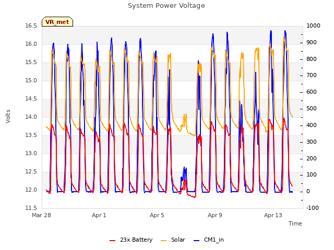Click the System Power Voltage title
This screenshot has width=334, height=250.
(166, 6)
